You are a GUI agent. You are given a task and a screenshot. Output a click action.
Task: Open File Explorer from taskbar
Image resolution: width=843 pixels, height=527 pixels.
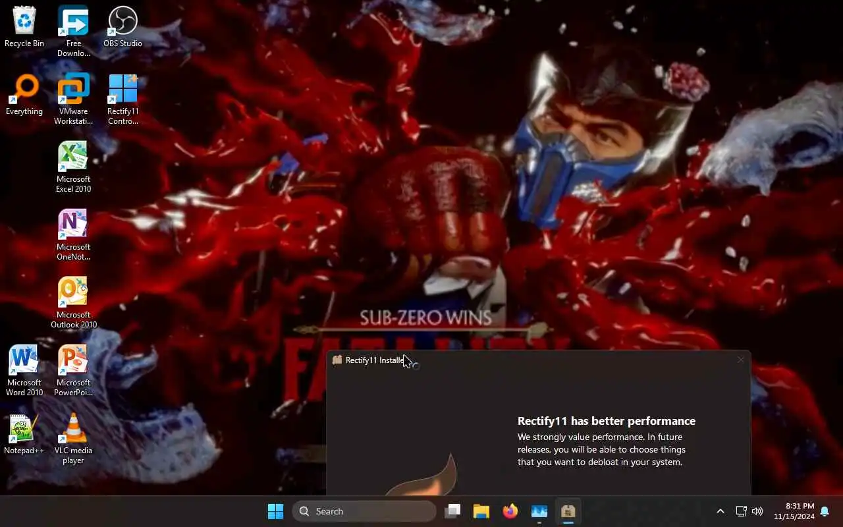tap(481, 511)
